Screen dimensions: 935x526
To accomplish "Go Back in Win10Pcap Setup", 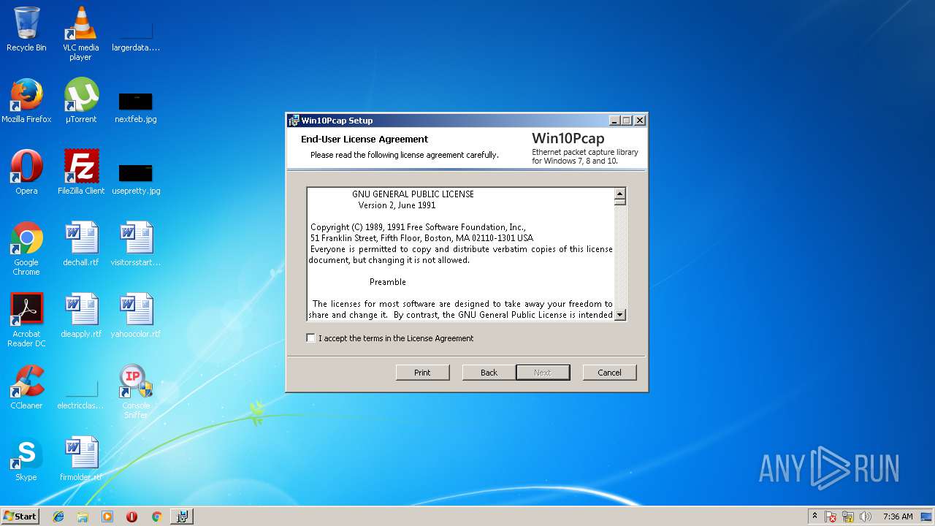I will [489, 373].
